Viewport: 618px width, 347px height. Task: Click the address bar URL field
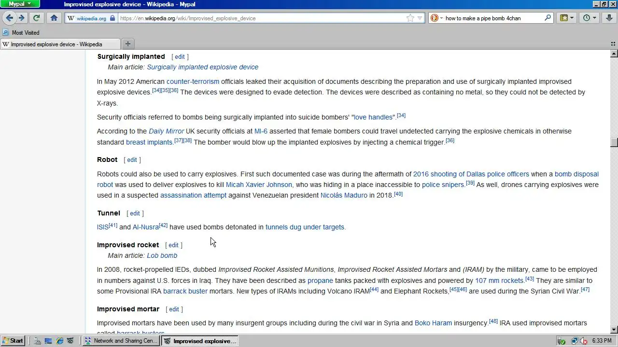click(x=261, y=18)
